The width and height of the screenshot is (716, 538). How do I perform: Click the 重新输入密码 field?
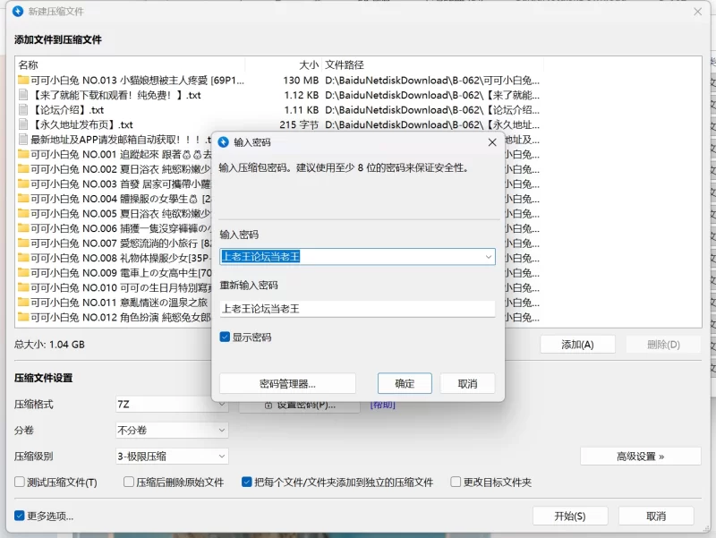357,309
